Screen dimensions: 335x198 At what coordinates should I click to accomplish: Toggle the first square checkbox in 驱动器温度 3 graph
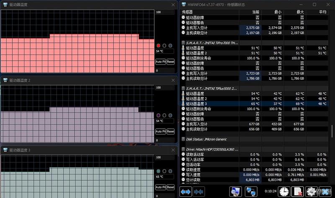point(164,171)
